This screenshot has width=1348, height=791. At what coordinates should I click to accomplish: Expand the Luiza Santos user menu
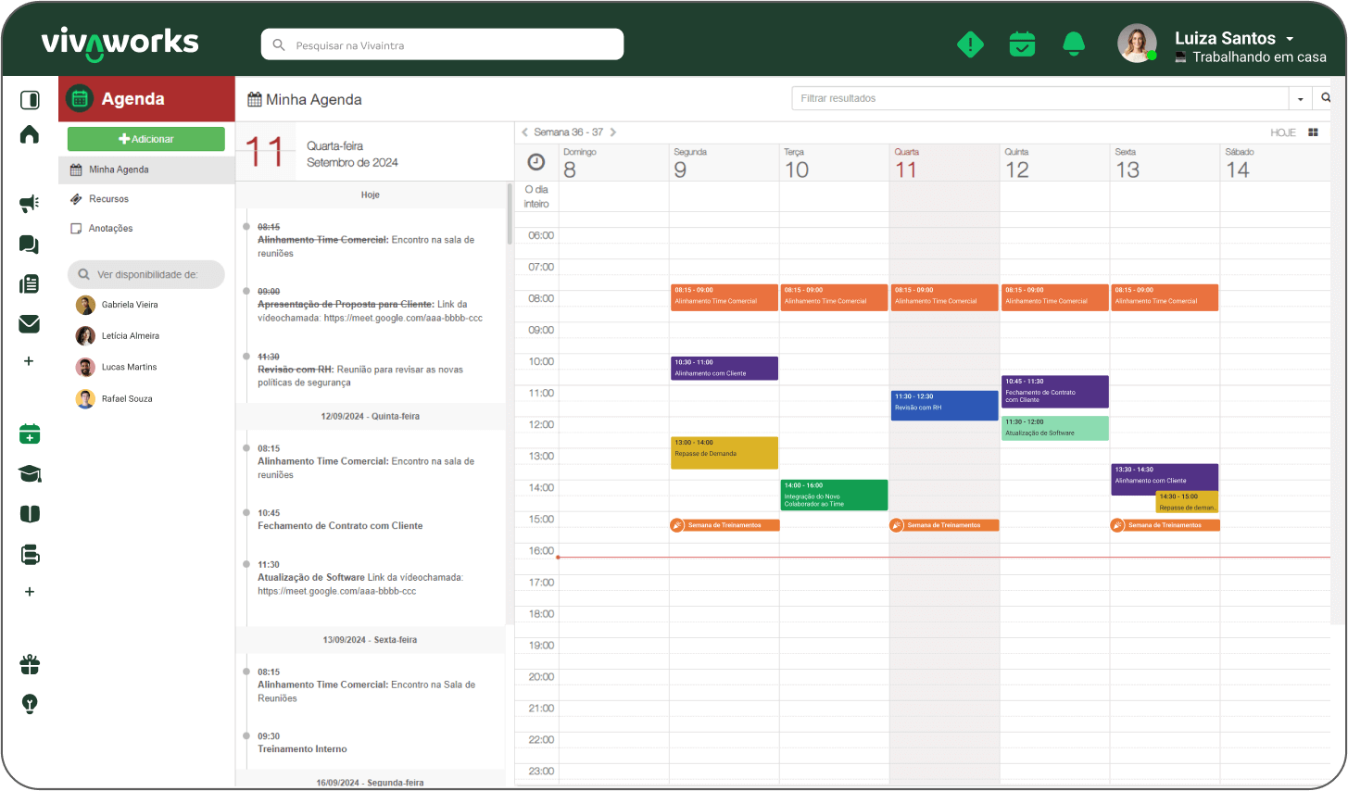click(x=1290, y=39)
